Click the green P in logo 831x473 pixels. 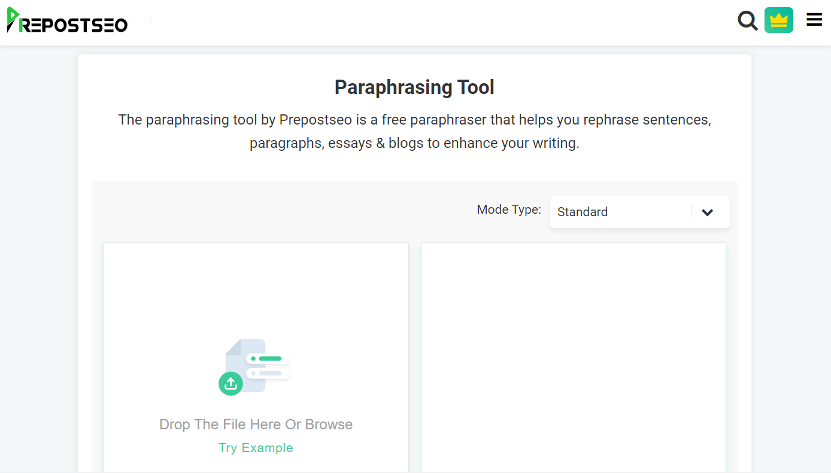click(13, 19)
